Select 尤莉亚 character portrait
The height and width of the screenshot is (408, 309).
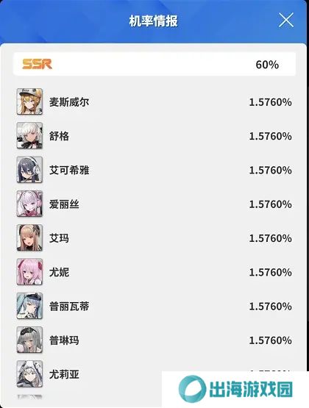click(29, 374)
